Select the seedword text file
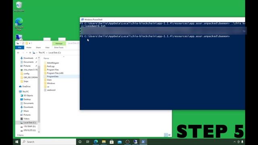This screenshot has width=258, height=145. (x=51, y=90)
